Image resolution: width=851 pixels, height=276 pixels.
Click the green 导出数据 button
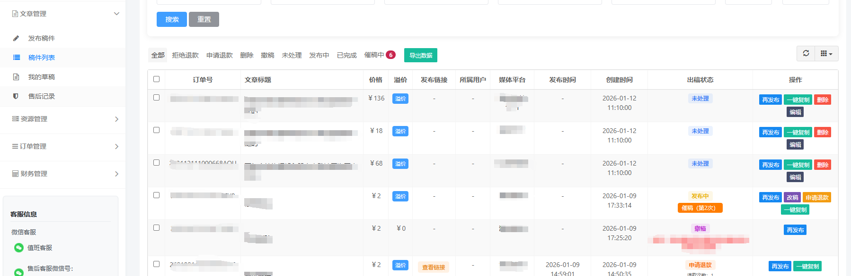(x=420, y=55)
